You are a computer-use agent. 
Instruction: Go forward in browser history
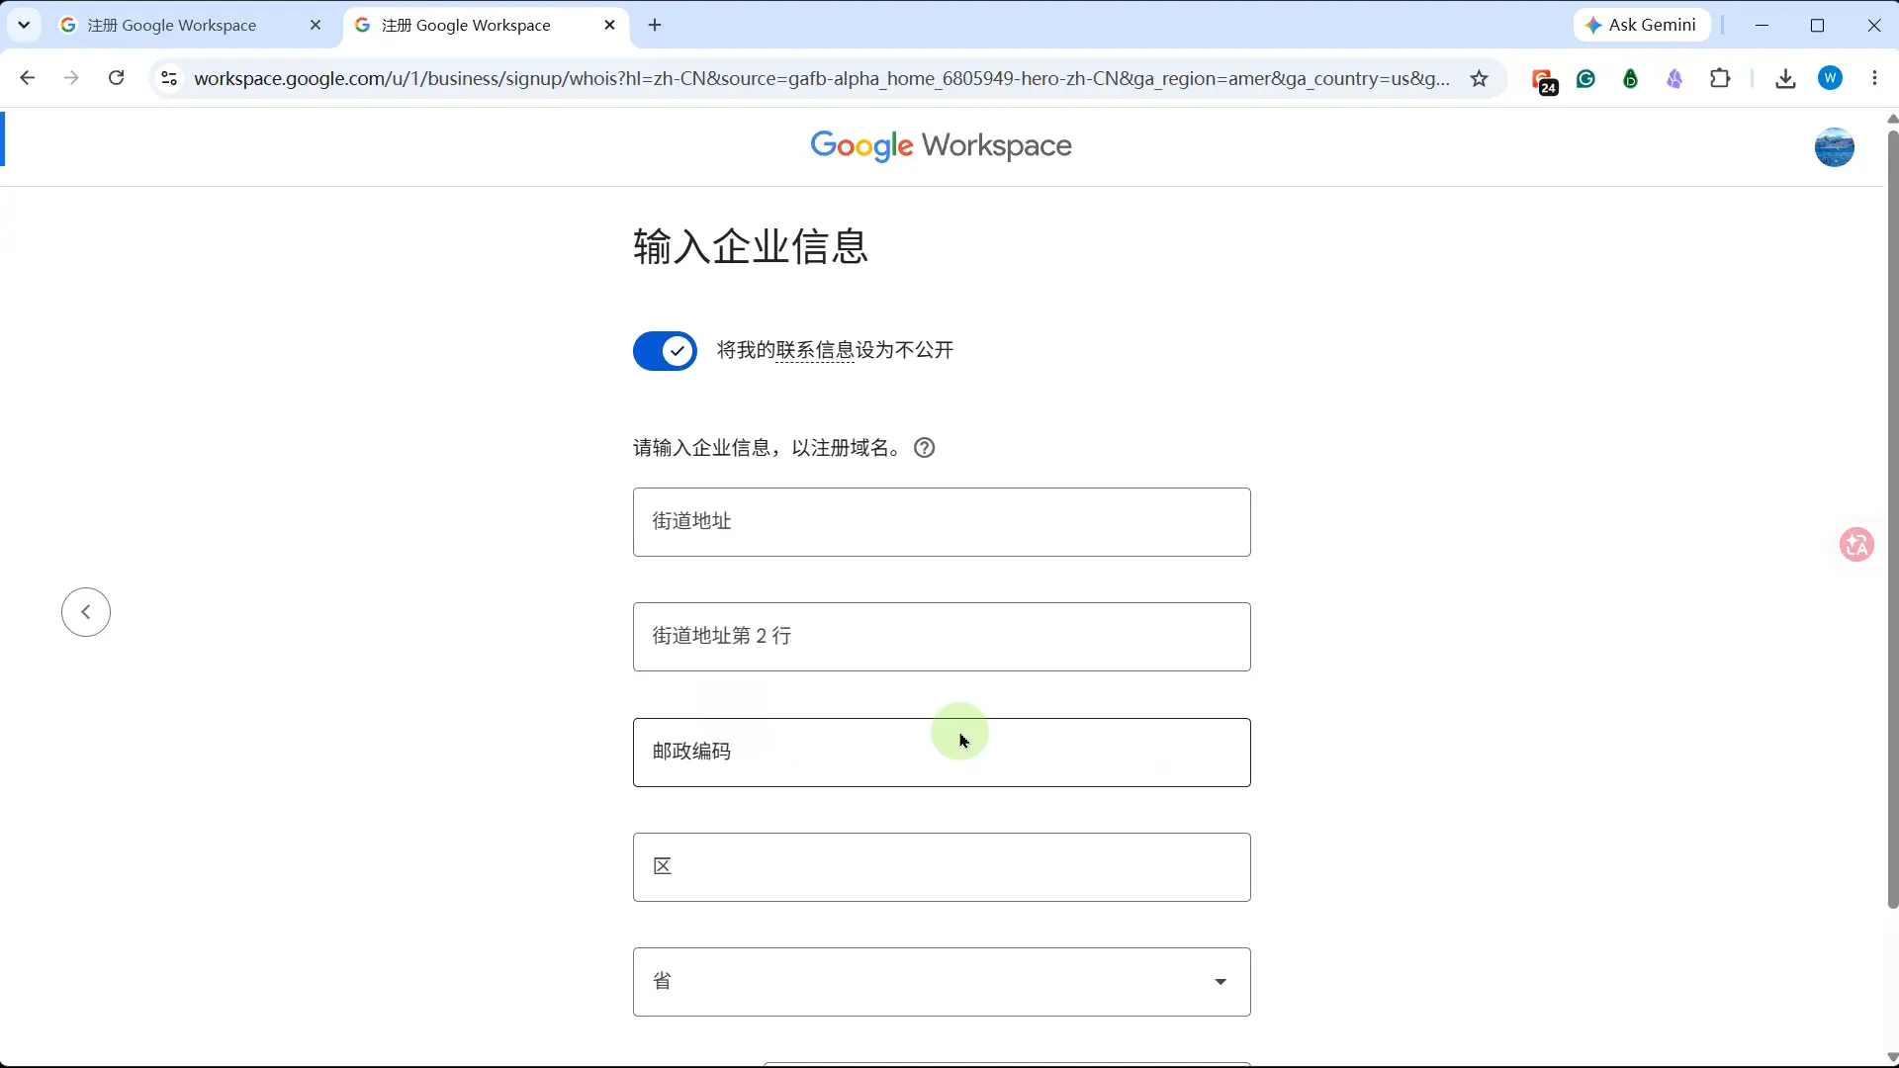point(71,78)
